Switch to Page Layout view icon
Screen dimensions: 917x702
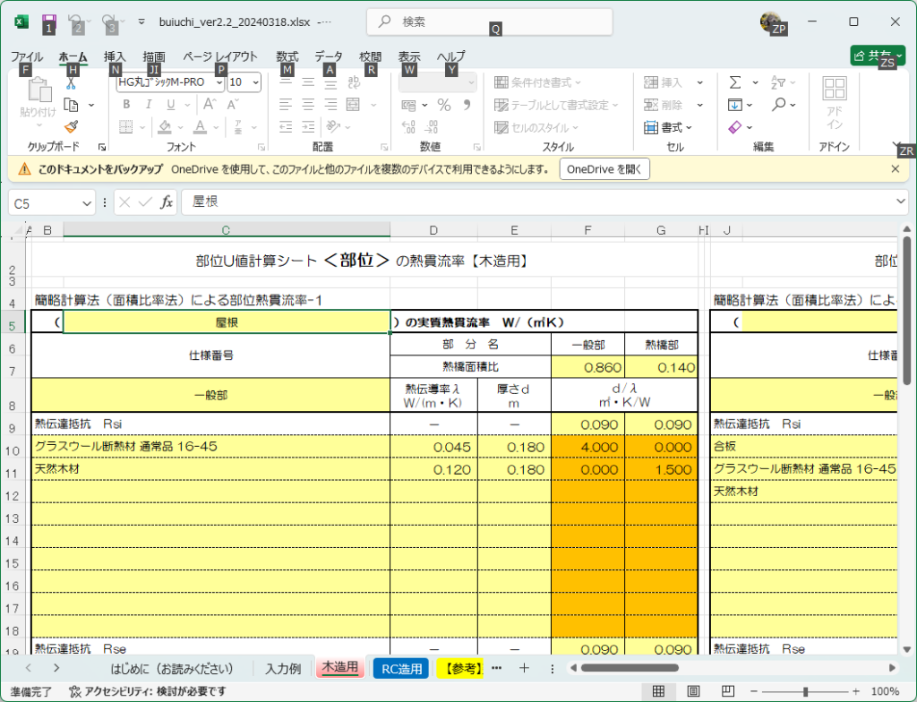click(x=693, y=691)
